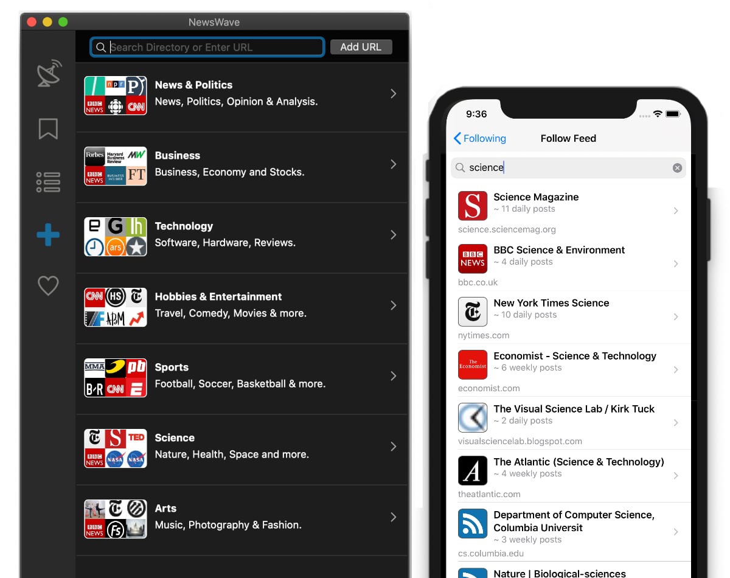Clear the science search with the x icon
The width and height of the screenshot is (730, 578).
(677, 168)
